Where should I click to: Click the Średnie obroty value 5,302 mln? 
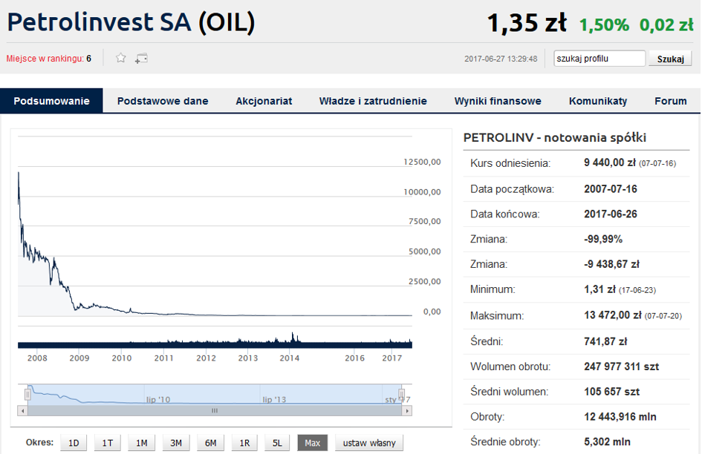coord(607,441)
